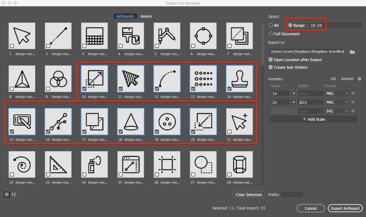366x217 pixels.
Task: Click the Prefix input field
Action: pyautogui.click(x=292, y=195)
